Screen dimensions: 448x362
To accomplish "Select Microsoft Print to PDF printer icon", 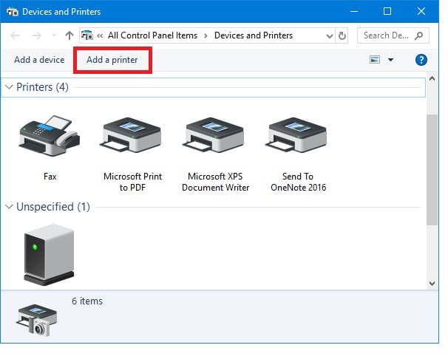I will [132, 134].
